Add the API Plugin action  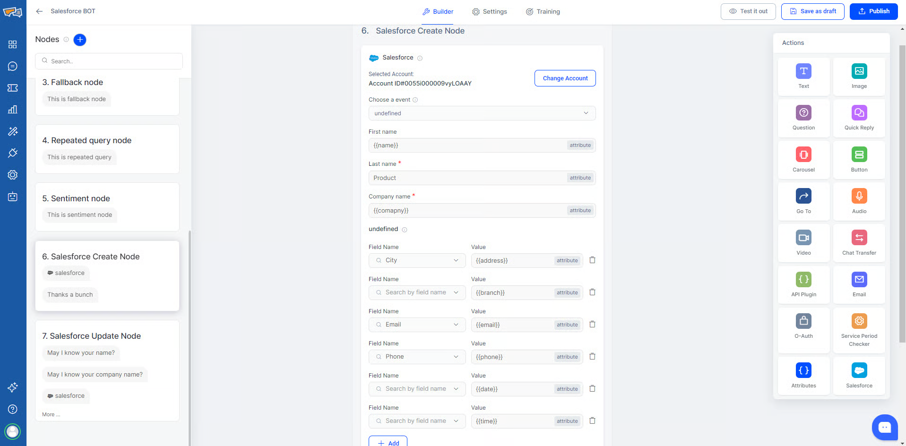click(x=803, y=285)
